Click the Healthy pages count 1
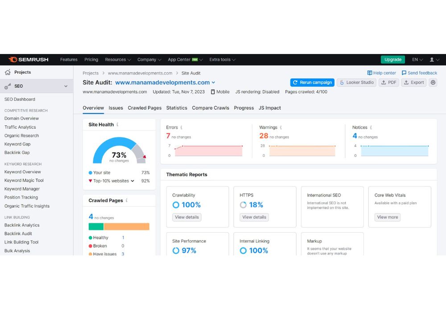446x335 pixels. [123, 238]
